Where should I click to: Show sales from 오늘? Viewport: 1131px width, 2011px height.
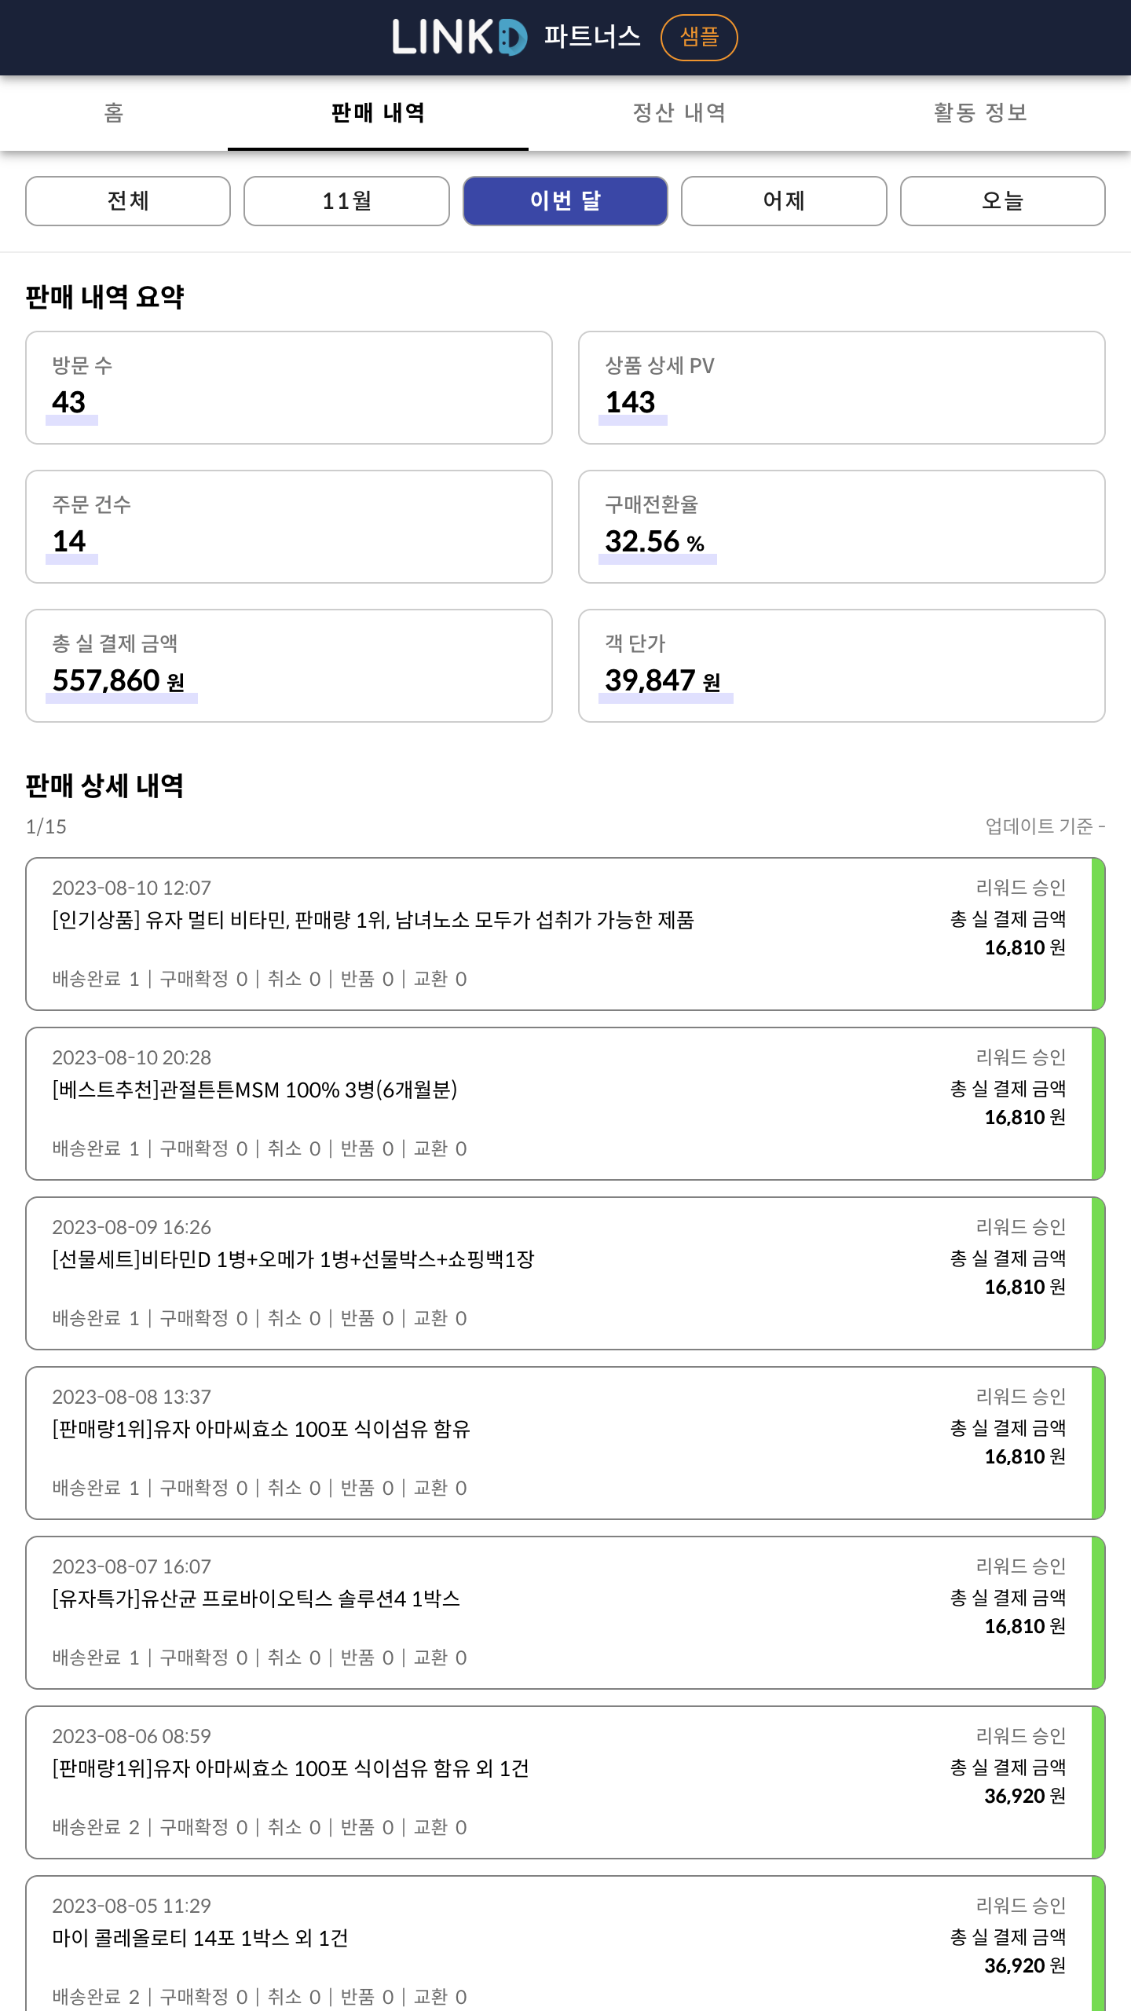(1002, 201)
